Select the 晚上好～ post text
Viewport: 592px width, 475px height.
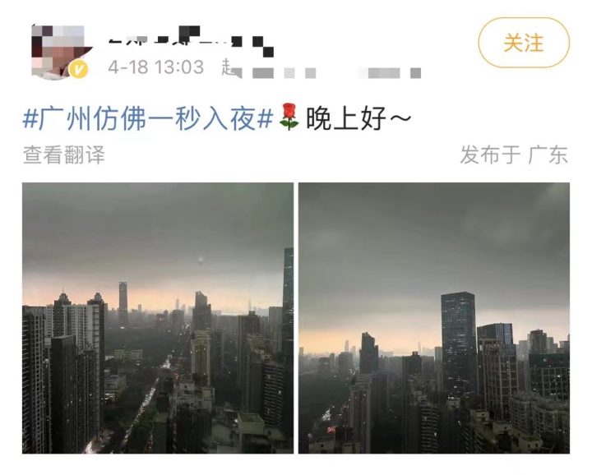(x=358, y=118)
